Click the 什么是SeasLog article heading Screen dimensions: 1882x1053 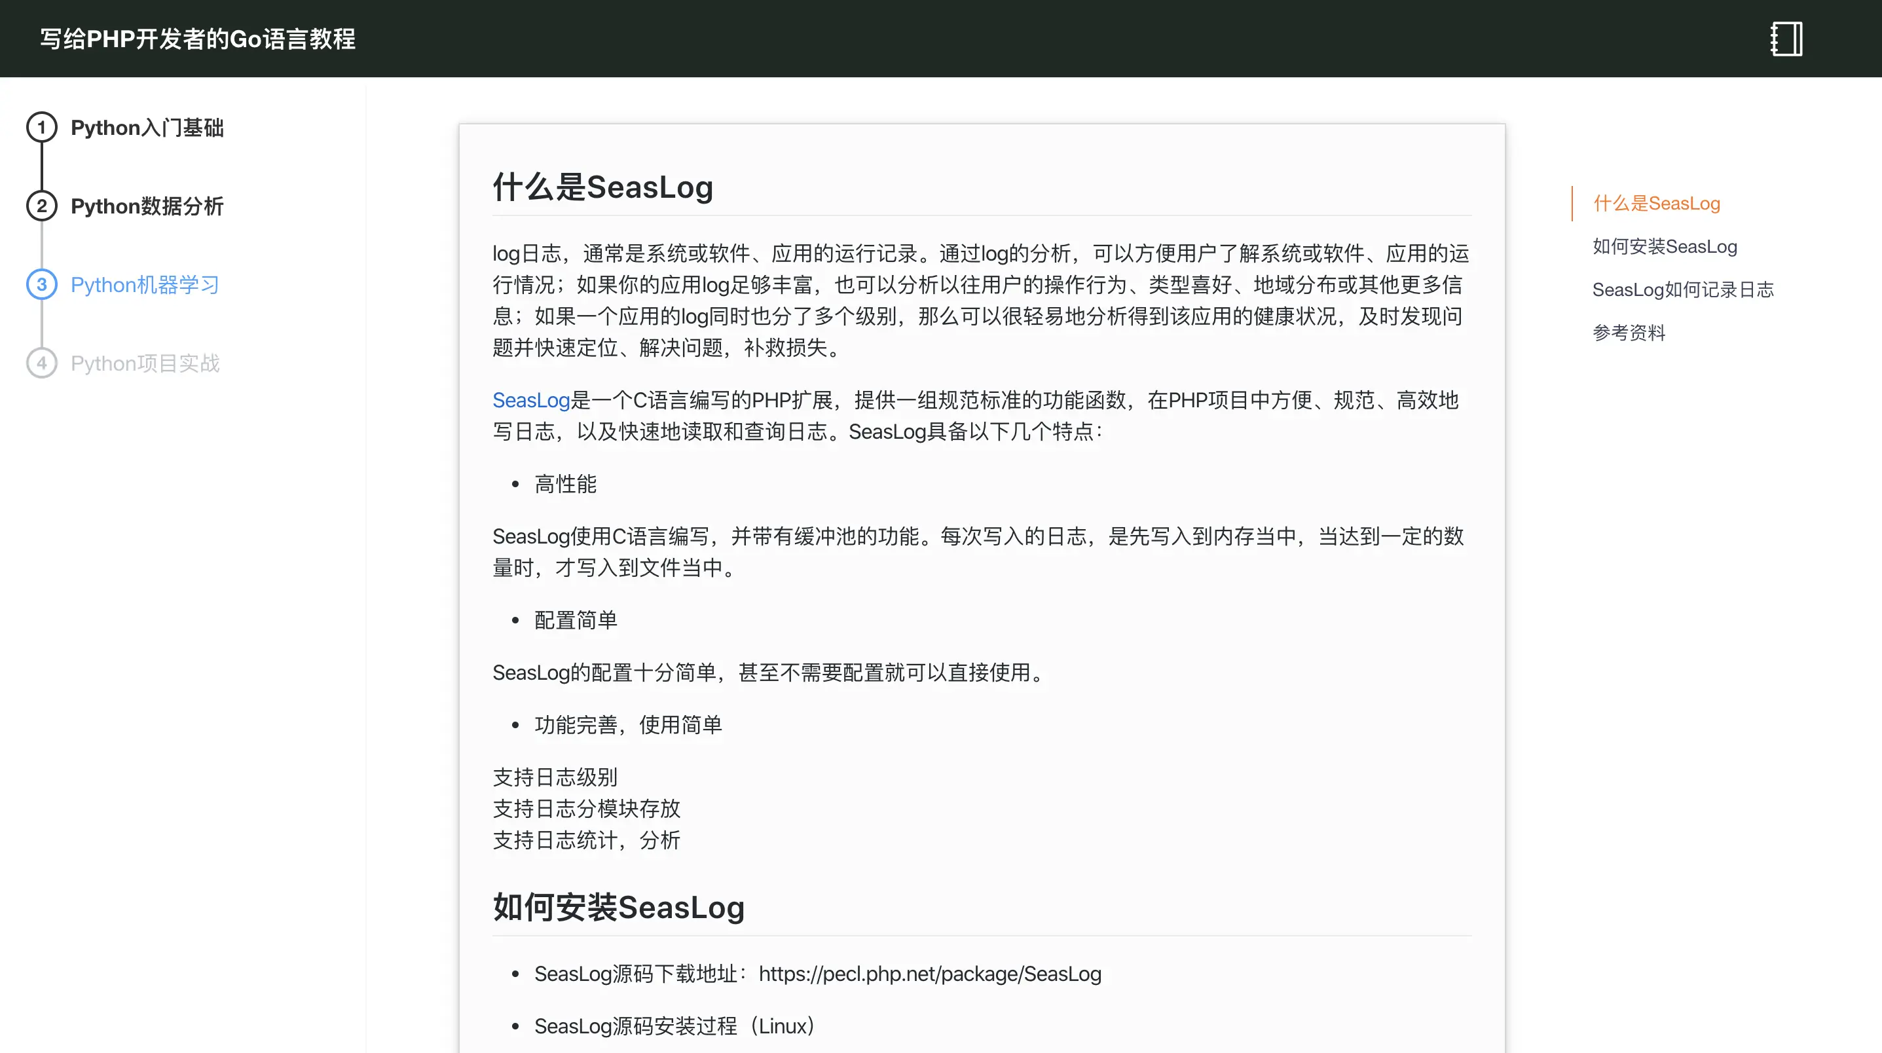602,187
